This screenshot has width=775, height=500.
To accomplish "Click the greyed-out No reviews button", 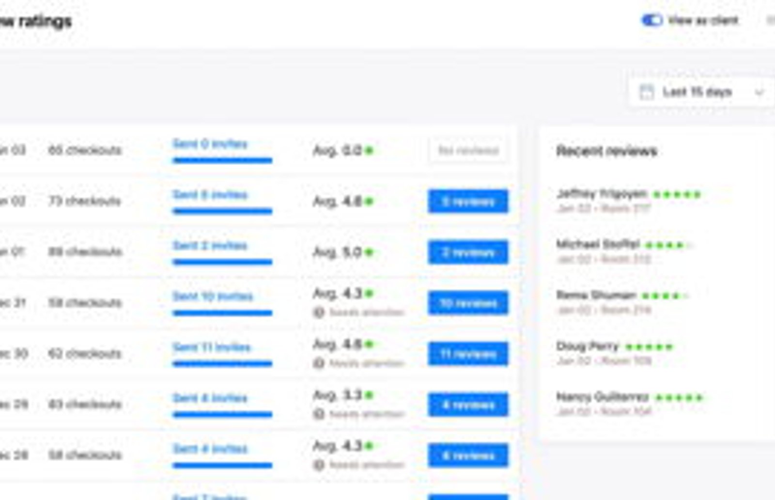I will (x=468, y=151).
